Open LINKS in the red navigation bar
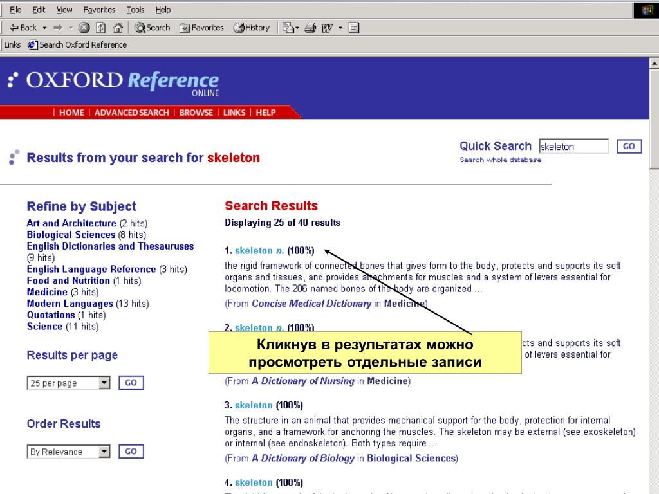The image size is (659, 494). (x=234, y=113)
